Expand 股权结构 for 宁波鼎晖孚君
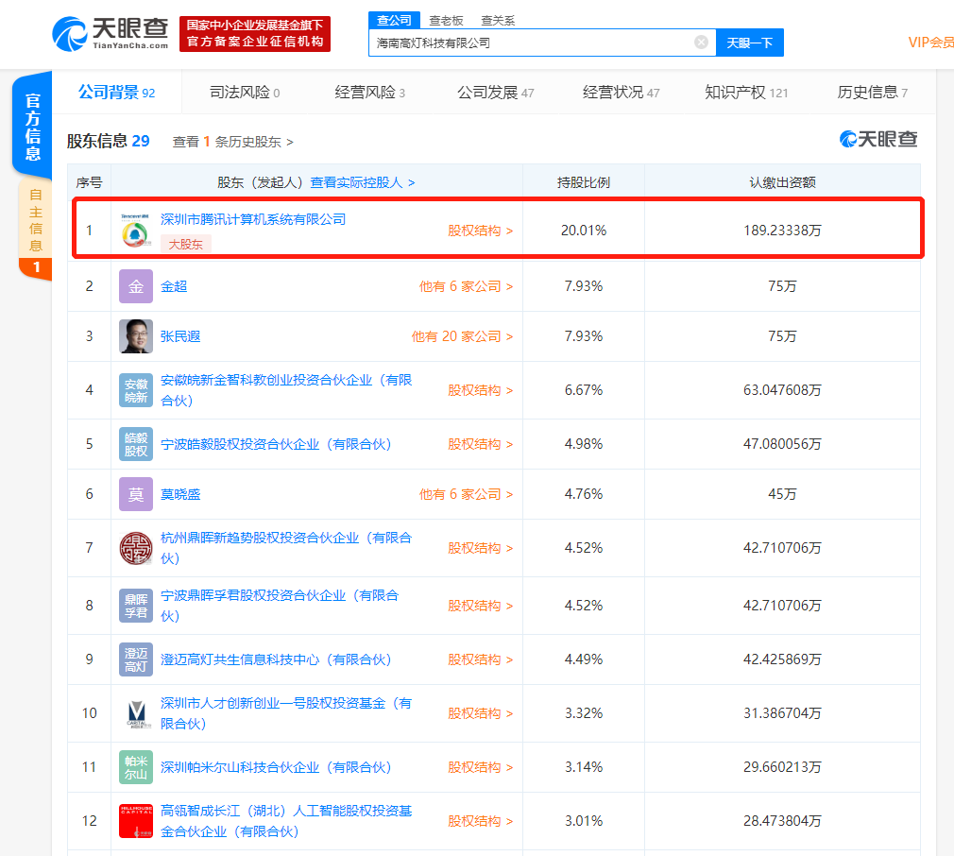 pos(480,606)
